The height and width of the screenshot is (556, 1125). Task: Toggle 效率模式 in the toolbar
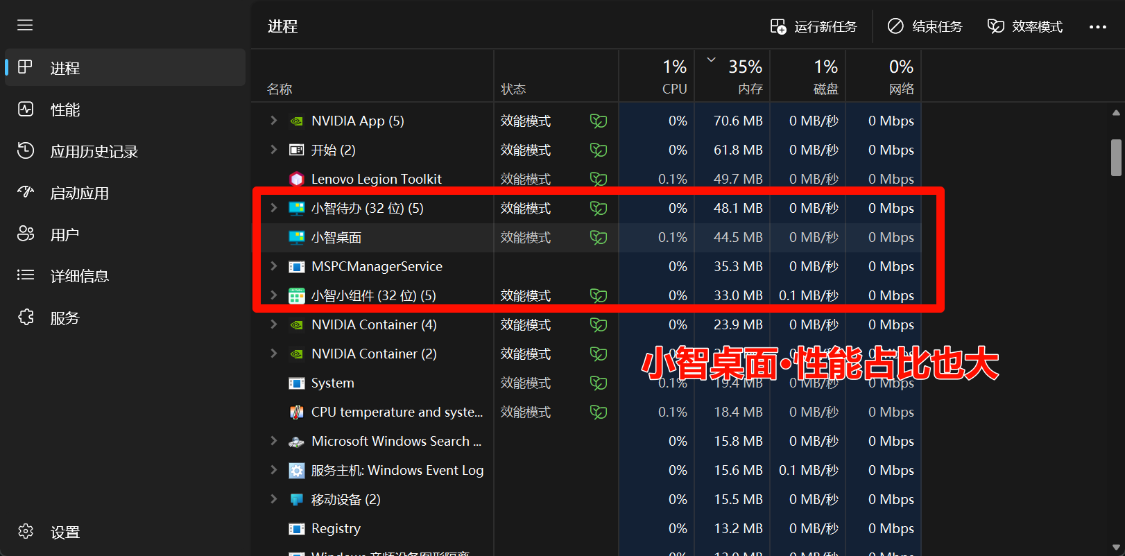pos(1024,26)
